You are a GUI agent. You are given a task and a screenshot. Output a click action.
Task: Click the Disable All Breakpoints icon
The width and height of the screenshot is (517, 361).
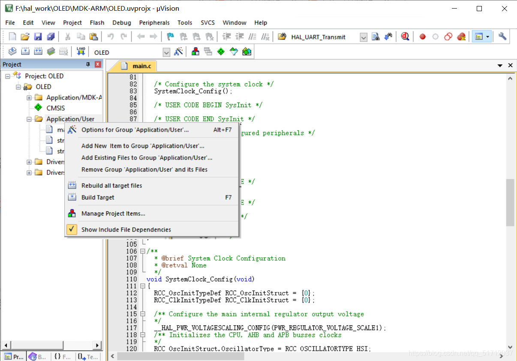click(448, 37)
